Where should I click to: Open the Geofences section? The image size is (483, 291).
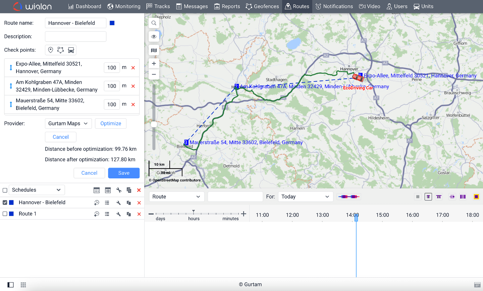(262, 6)
